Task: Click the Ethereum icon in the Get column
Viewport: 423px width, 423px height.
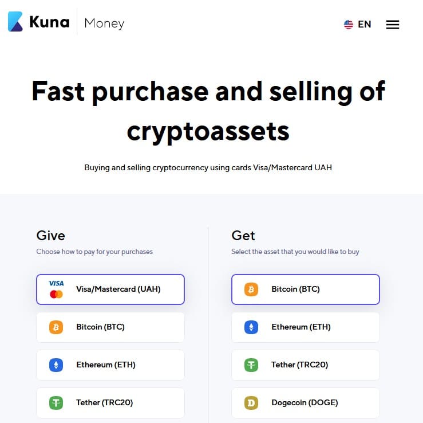Action: pyautogui.click(x=251, y=327)
